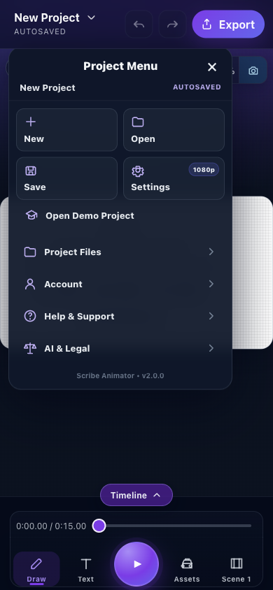Expand the Help & Support chevron arrow

(x=211, y=316)
